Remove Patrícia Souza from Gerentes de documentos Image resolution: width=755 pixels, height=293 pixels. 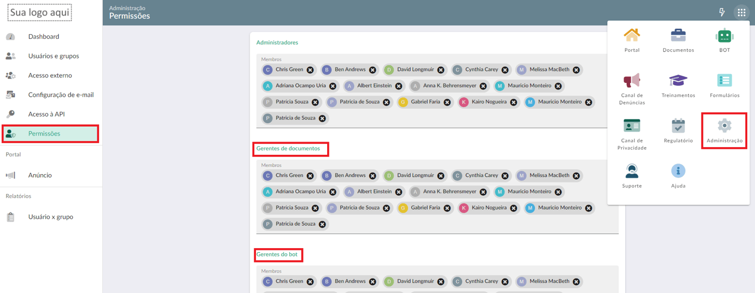click(x=315, y=208)
